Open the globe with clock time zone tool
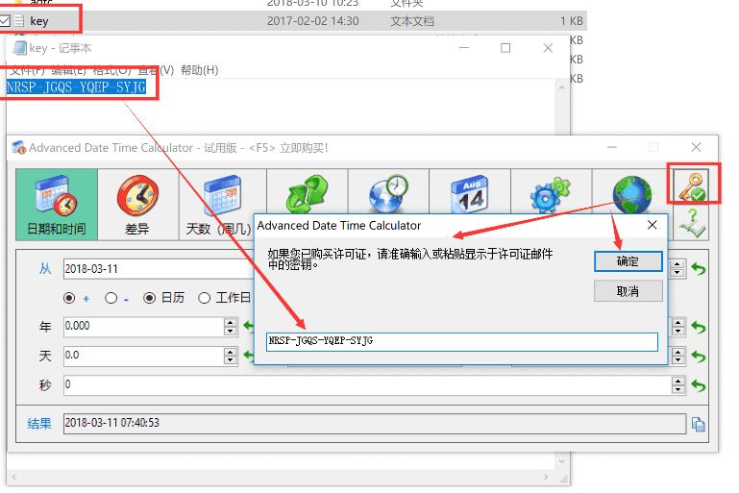Image resolution: width=739 pixels, height=493 pixels. [x=388, y=193]
